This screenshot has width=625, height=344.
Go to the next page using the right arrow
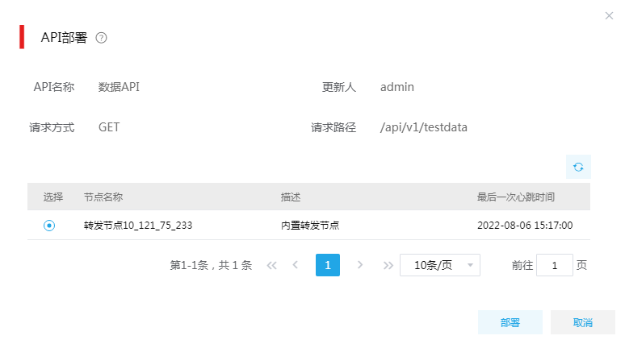pos(360,265)
